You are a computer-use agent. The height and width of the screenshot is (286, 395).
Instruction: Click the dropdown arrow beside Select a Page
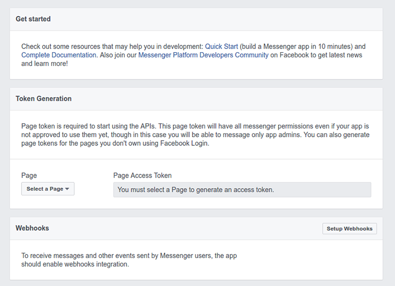coord(67,189)
